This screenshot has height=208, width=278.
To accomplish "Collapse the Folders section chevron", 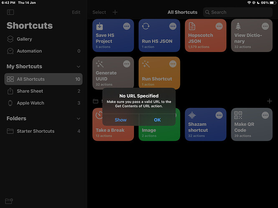I will pyautogui.click(x=78, y=119).
